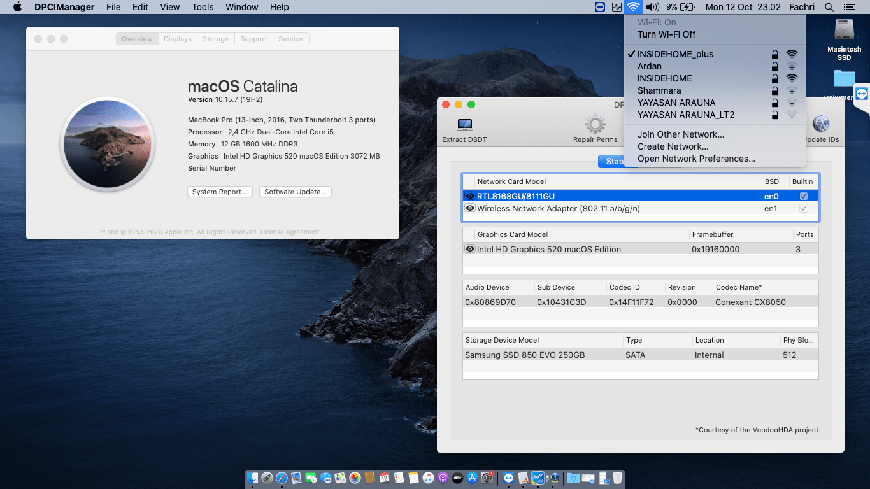The width and height of the screenshot is (870, 489).
Task: Click the eye icon for Wireless Network Adapter
Action: 470,208
